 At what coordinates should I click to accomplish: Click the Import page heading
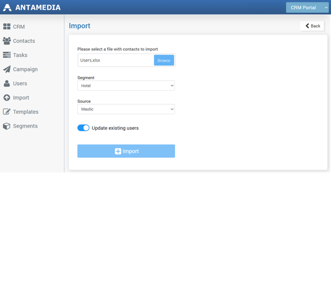(80, 26)
